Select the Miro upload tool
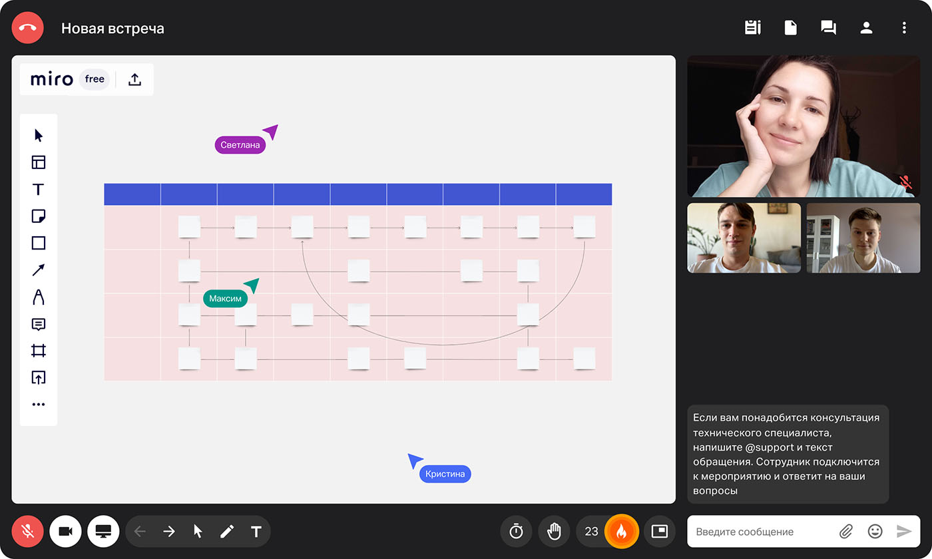Screen dimensions: 932x559 [x=39, y=377]
